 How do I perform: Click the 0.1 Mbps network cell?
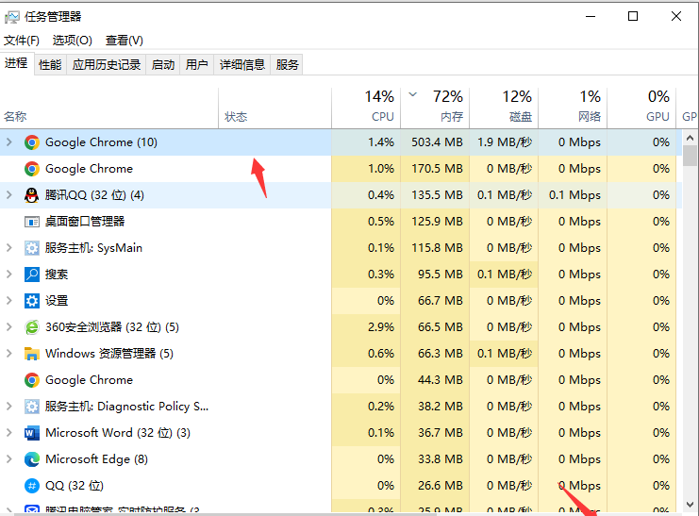(x=573, y=195)
